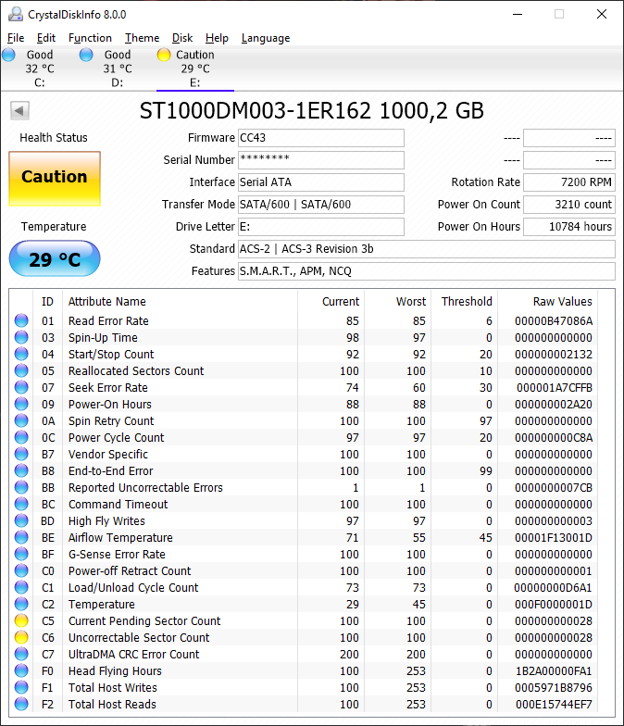
Task: Switch to the D: drive tab
Action: pyautogui.click(x=117, y=69)
